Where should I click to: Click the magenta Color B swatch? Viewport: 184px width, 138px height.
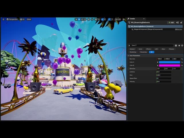pos(169,65)
